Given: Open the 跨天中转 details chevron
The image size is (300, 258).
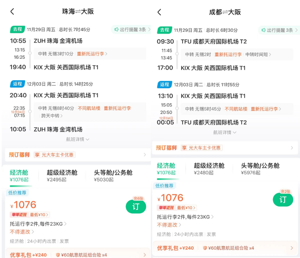Looking at the screenshot, I should 52,116.
